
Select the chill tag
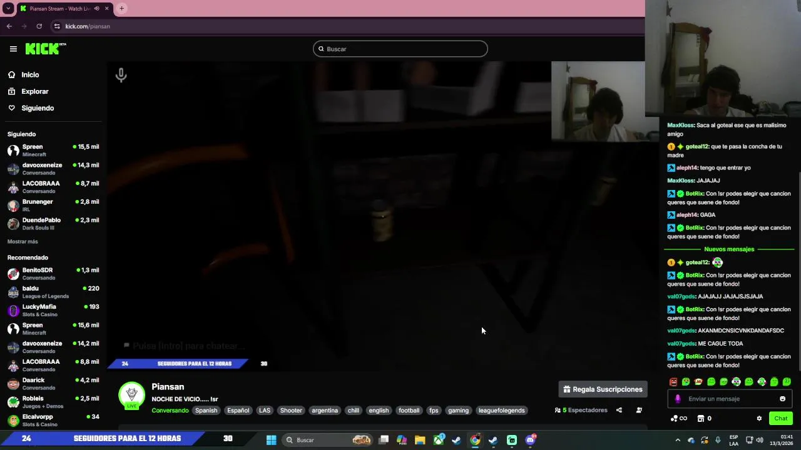[x=354, y=411]
